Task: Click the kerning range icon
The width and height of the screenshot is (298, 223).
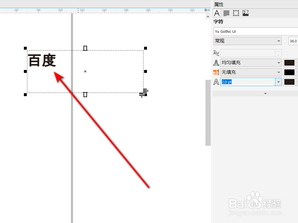Action: click(x=216, y=53)
